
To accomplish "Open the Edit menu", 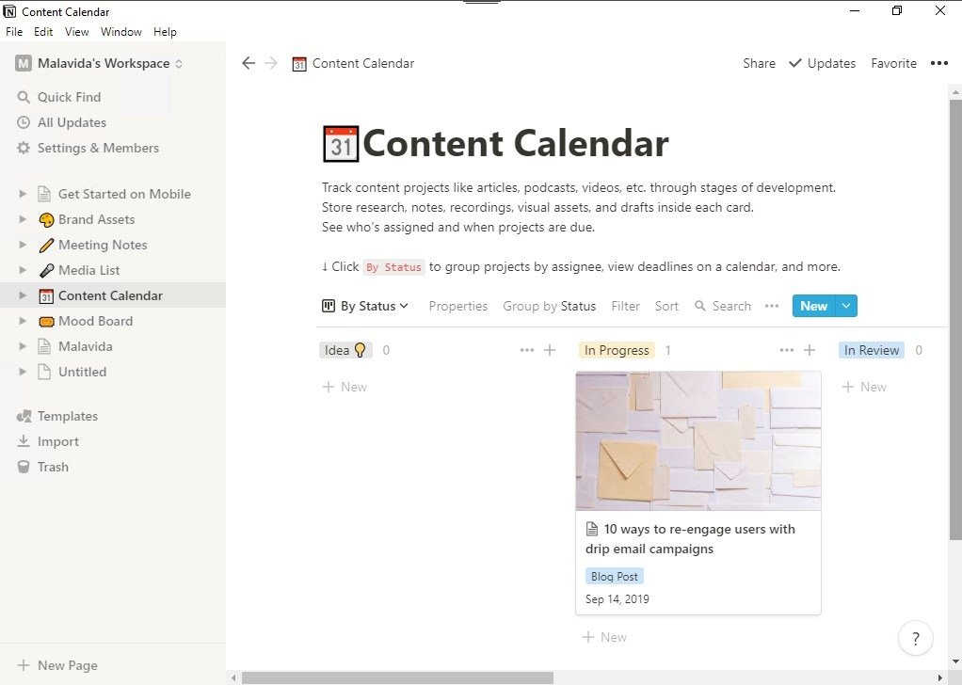I will click(x=43, y=32).
